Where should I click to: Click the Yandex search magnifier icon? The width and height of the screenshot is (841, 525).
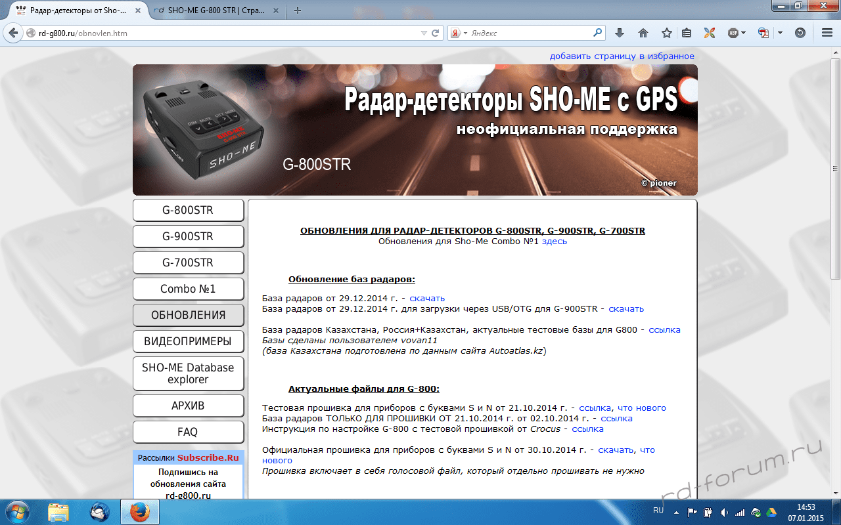point(597,32)
